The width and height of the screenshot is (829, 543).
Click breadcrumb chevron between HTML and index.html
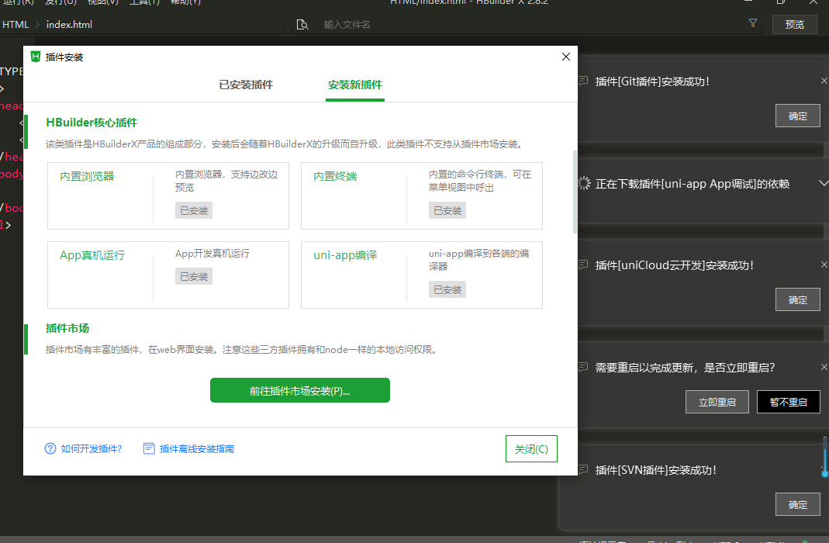pyautogui.click(x=37, y=24)
